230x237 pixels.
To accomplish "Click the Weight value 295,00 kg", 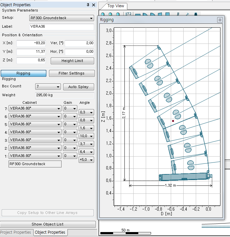I will [64, 95].
